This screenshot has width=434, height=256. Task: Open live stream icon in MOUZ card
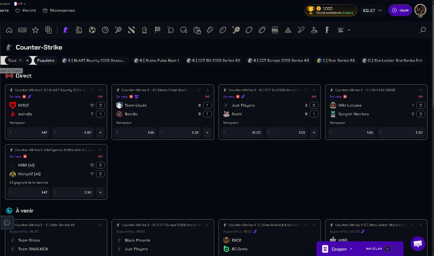(24, 97)
